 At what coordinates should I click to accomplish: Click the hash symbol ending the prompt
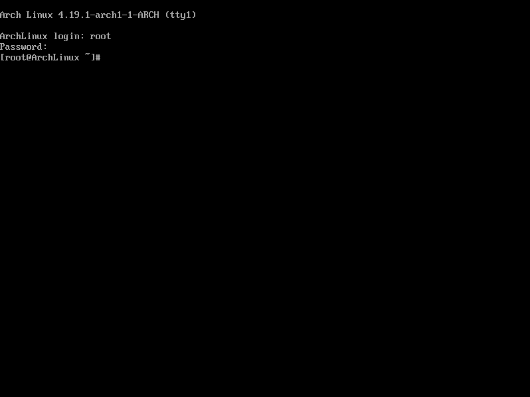[98, 58]
